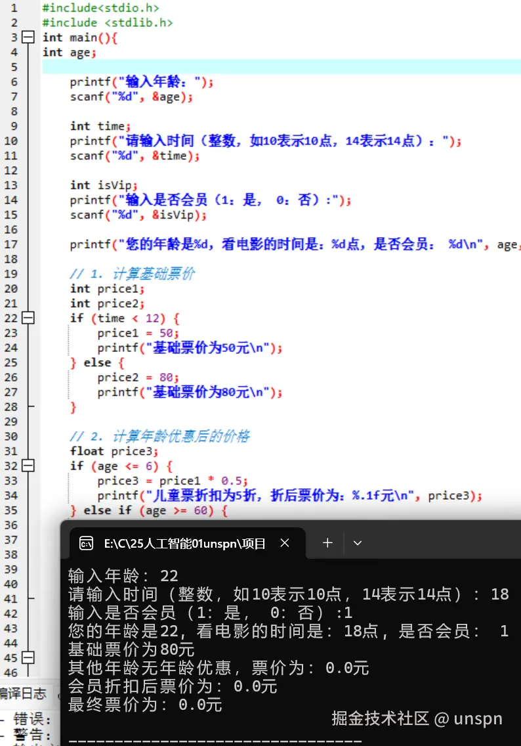The height and width of the screenshot is (746, 521).
Task: Click the printf("输入年龄: ") statement
Action: tap(142, 82)
